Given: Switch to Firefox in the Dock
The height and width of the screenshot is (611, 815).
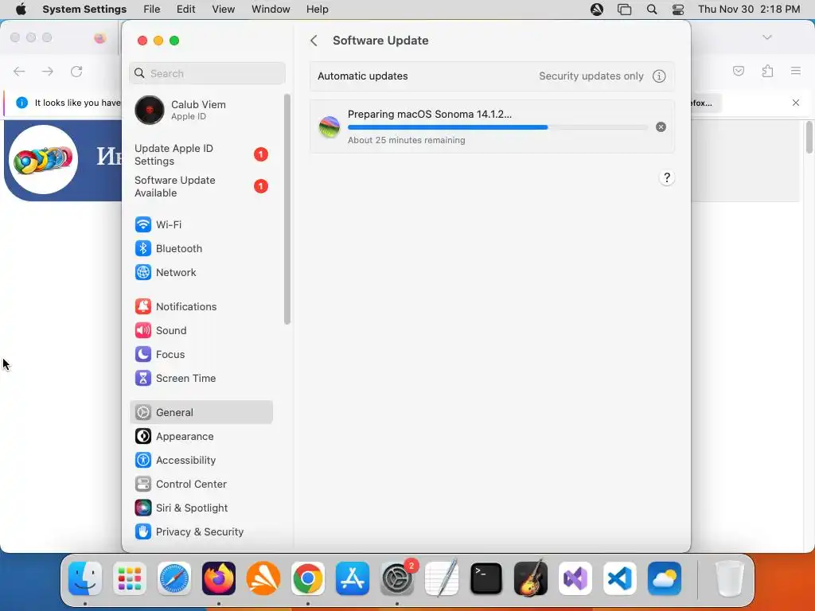Looking at the screenshot, I should [219, 578].
